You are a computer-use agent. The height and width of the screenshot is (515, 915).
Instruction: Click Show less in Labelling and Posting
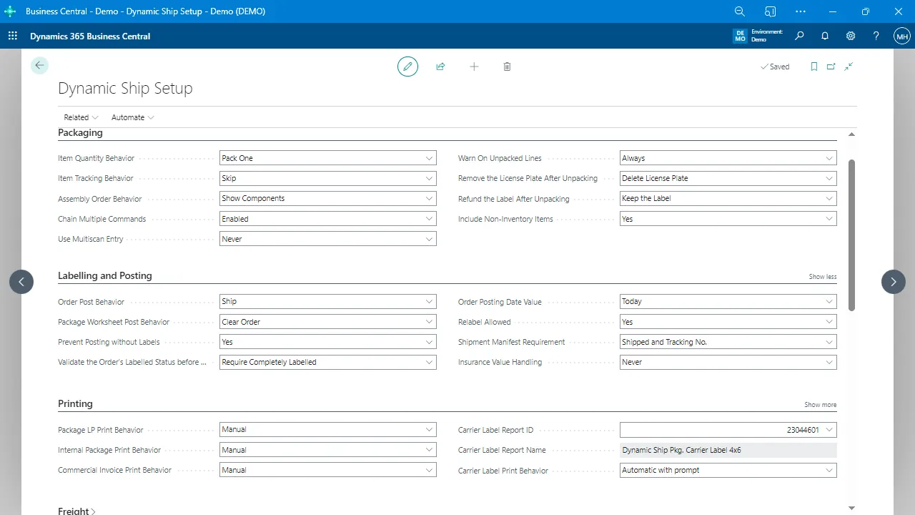coord(822,277)
